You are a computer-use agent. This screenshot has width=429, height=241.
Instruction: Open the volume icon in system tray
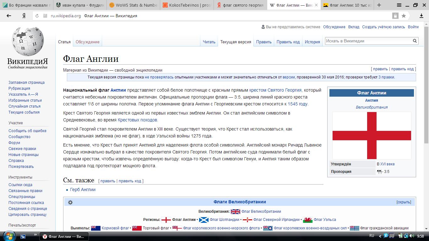point(412,236)
